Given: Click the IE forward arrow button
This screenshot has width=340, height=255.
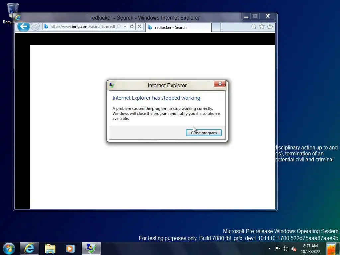Looking at the screenshot, I should click(x=35, y=27).
